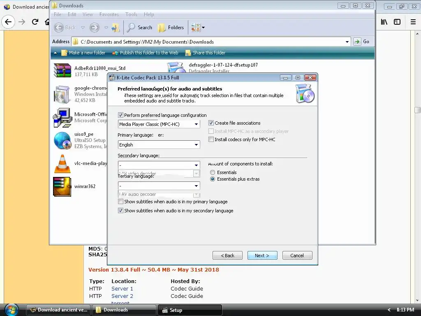421x316 pixels.
Task: Expand the Address bar dropdown arrow
Action: tap(347, 42)
